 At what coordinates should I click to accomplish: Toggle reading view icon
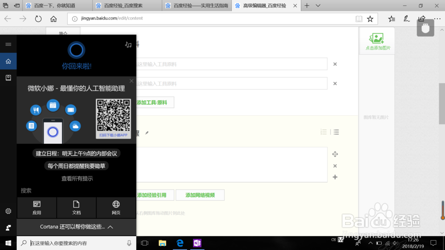[359, 19]
